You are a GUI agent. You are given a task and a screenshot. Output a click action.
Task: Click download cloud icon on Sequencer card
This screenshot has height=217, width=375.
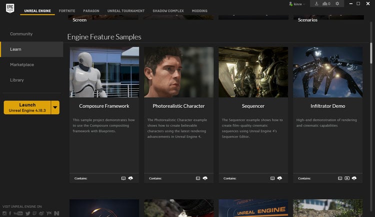[279, 178]
